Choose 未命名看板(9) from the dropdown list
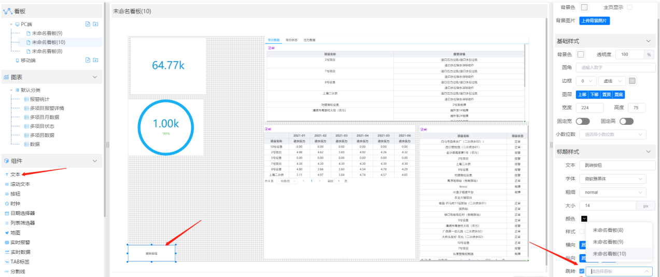The width and height of the screenshot is (660, 277). [608, 242]
